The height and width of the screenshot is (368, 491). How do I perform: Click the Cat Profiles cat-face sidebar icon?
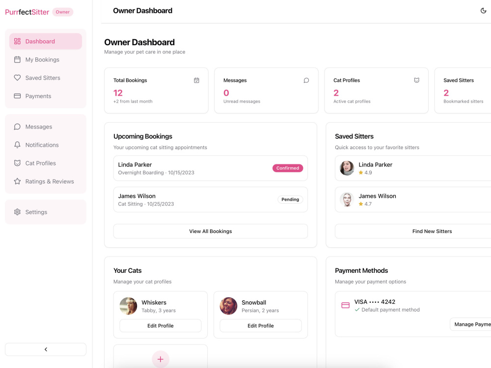coord(17,163)
